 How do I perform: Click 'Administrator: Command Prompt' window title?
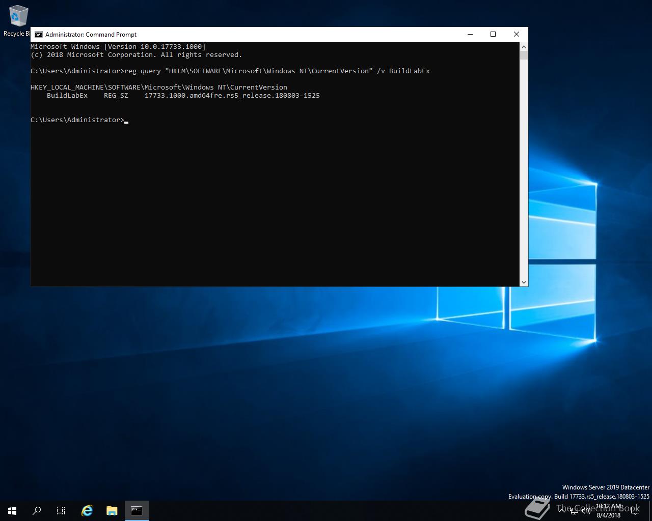tap(91, 35)
